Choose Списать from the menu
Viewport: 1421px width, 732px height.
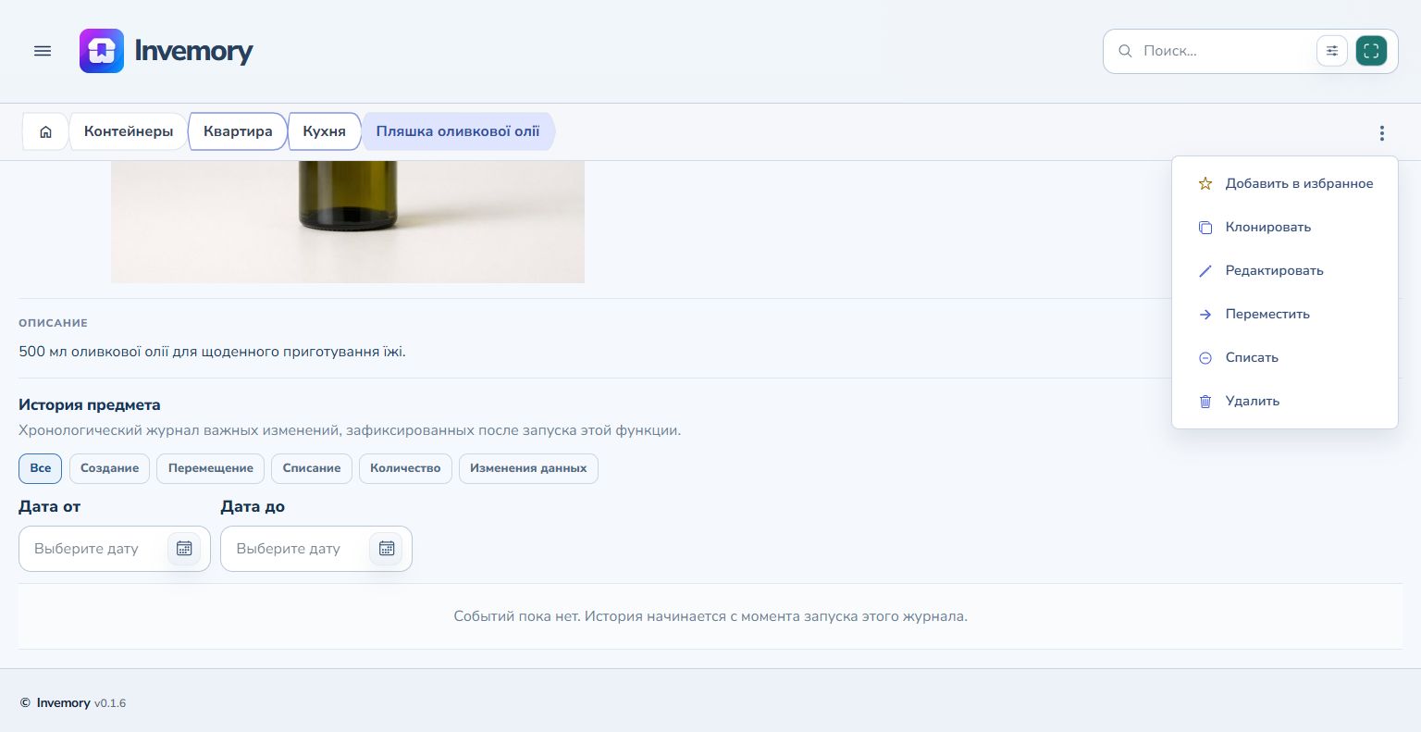click(x=1285, y=358)
